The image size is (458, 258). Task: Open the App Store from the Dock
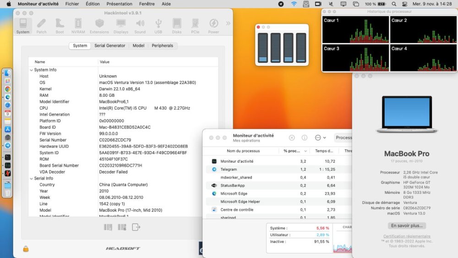[8, 129]
